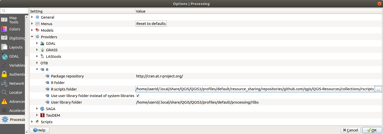Collapse the Providers tree node
383x134 pixels.
32,37
